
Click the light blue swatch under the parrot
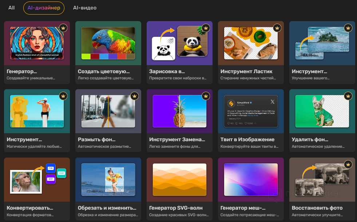tap(104, 56)
